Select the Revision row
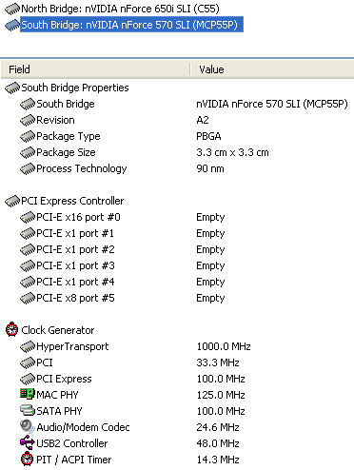The width and height of the screenshot is (354, 470). 177,120
